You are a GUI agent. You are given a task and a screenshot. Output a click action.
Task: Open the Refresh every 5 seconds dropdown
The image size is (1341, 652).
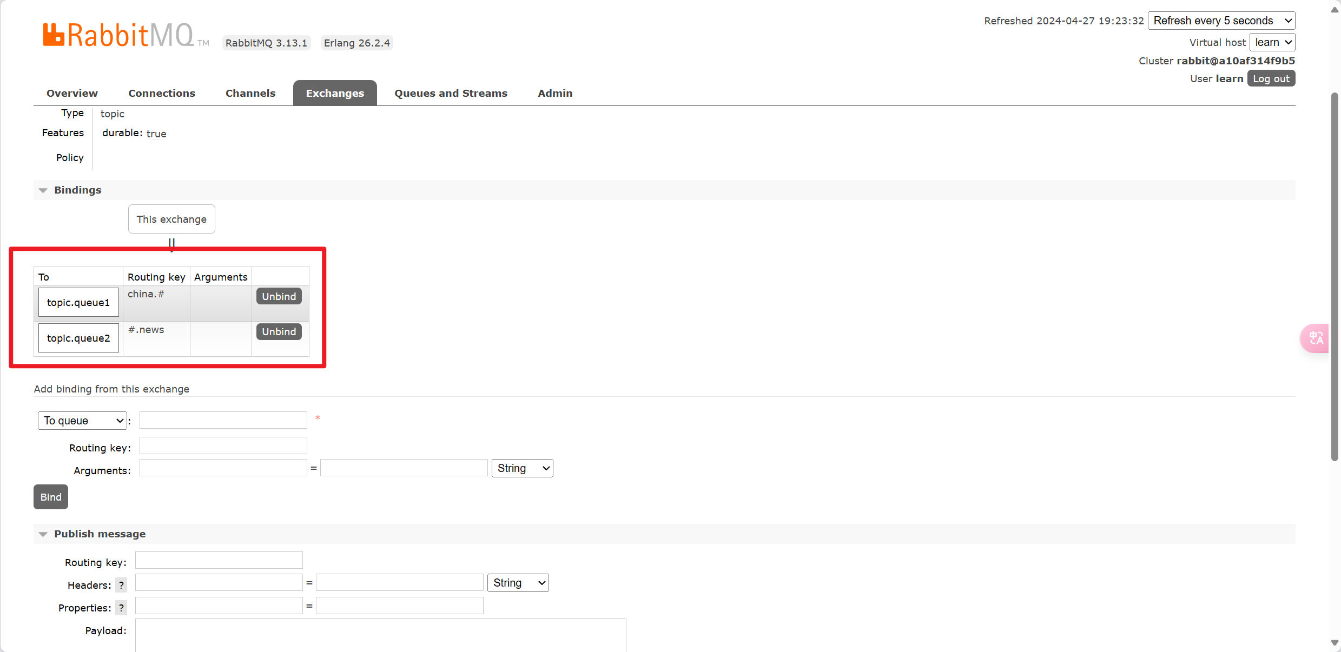(x=1221, y=21)
